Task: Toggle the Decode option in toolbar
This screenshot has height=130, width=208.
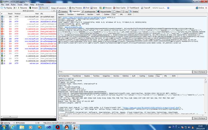Action: (x=44, y=8)
